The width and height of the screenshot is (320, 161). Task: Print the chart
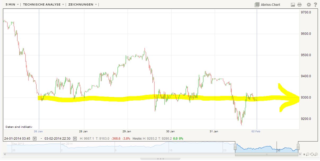(x=299, y=4)
